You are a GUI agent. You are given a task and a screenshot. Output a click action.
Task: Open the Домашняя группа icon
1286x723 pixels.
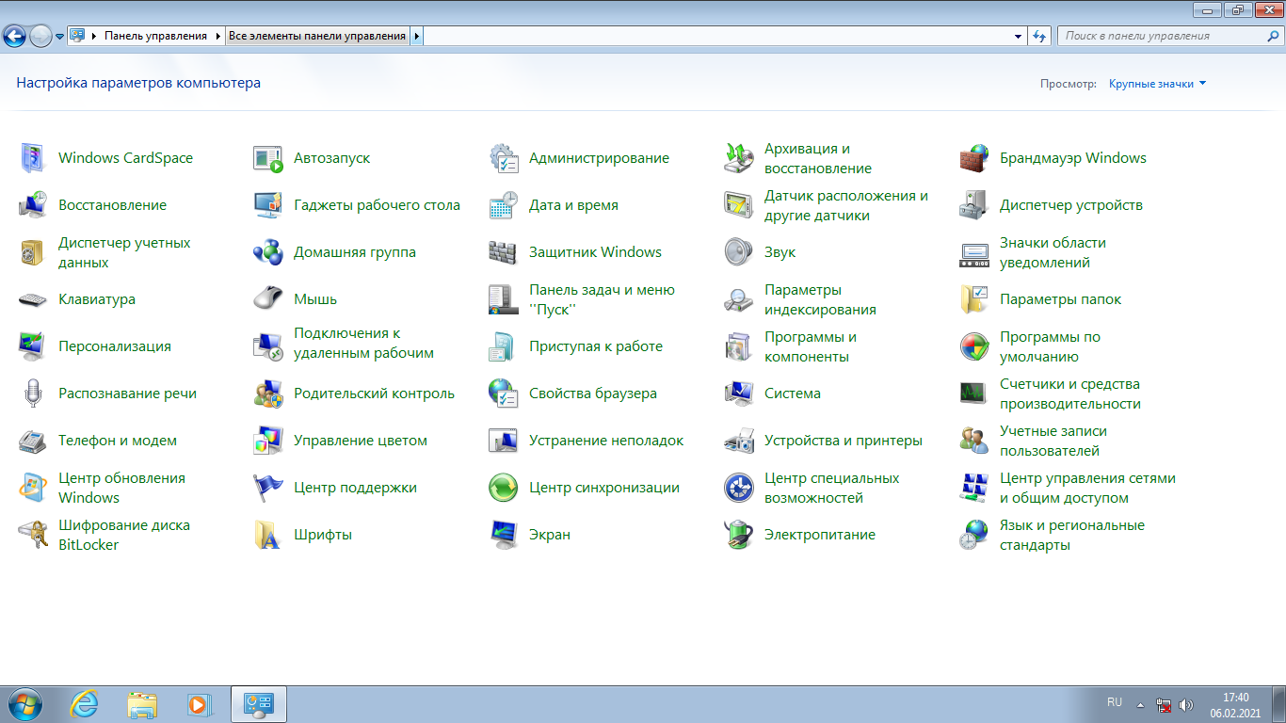[x=268, y=252]
